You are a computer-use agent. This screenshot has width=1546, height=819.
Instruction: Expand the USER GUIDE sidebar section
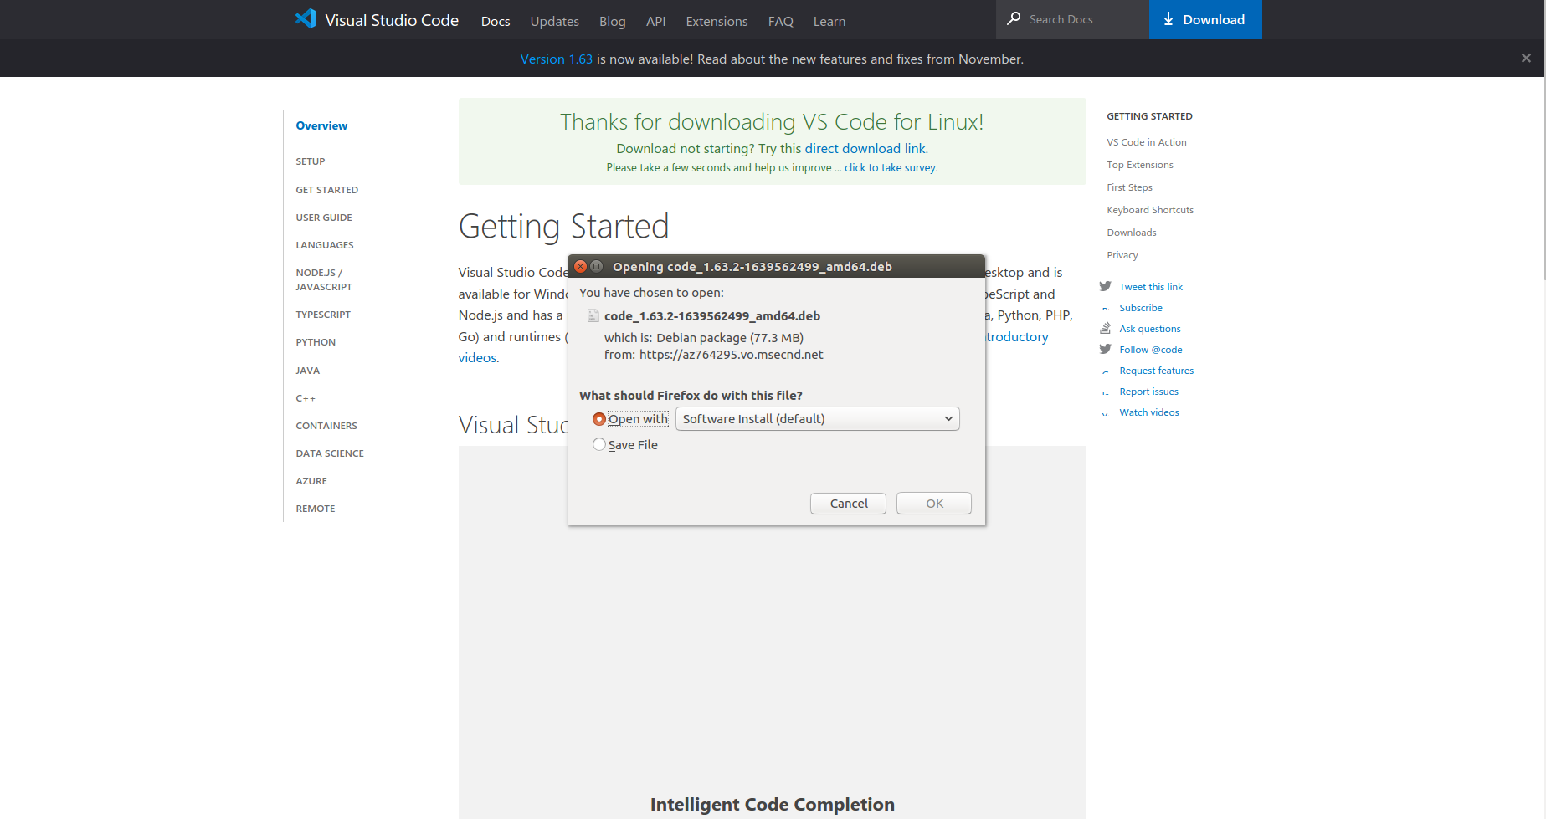(323, 218)
